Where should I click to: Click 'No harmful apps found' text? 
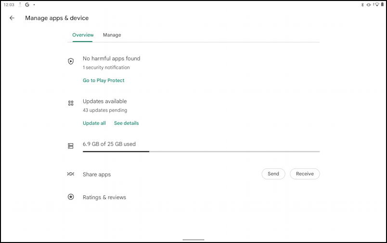pos(111,59)
